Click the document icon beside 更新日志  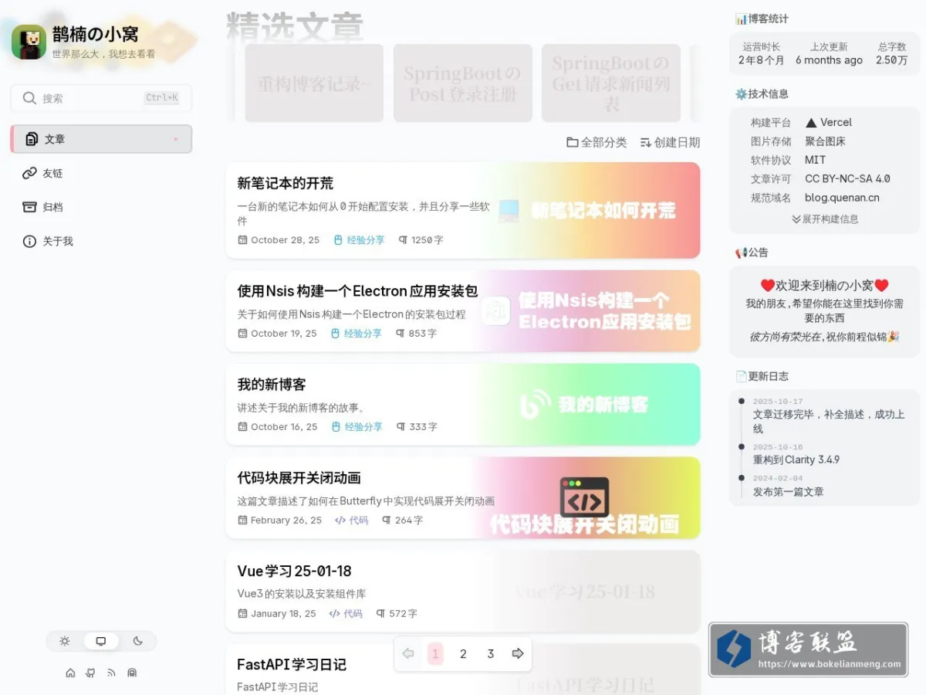[x=741, y=376]
